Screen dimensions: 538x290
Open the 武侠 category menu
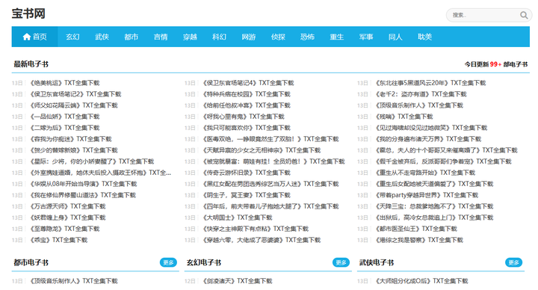pyautogui.click(x=102, y=37)
